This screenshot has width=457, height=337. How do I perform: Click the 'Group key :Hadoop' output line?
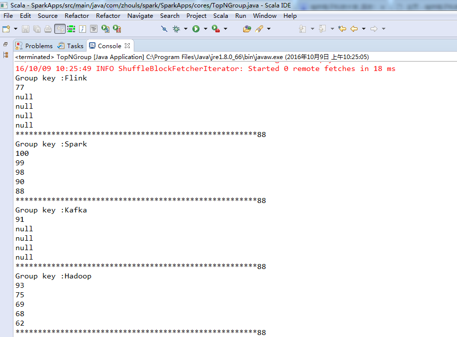tap(53, 276)
